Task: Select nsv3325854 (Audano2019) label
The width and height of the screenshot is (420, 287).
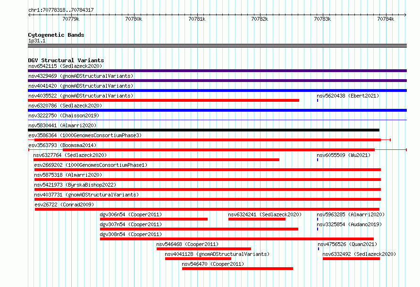Action: point(349,224)
